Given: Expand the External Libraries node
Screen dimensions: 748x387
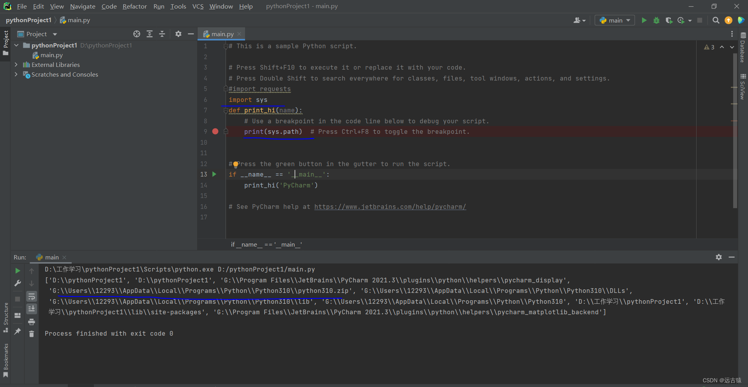Looking at the screenshot, I should [16, 65].
